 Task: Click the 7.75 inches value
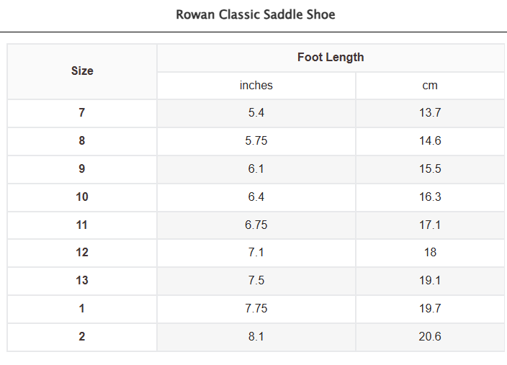pos(256,309)
